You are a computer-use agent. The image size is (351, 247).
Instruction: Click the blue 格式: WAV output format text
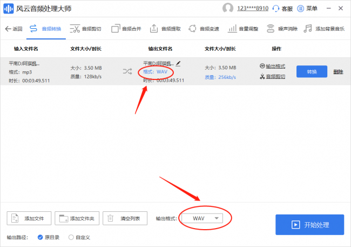(x=156, y=72)
